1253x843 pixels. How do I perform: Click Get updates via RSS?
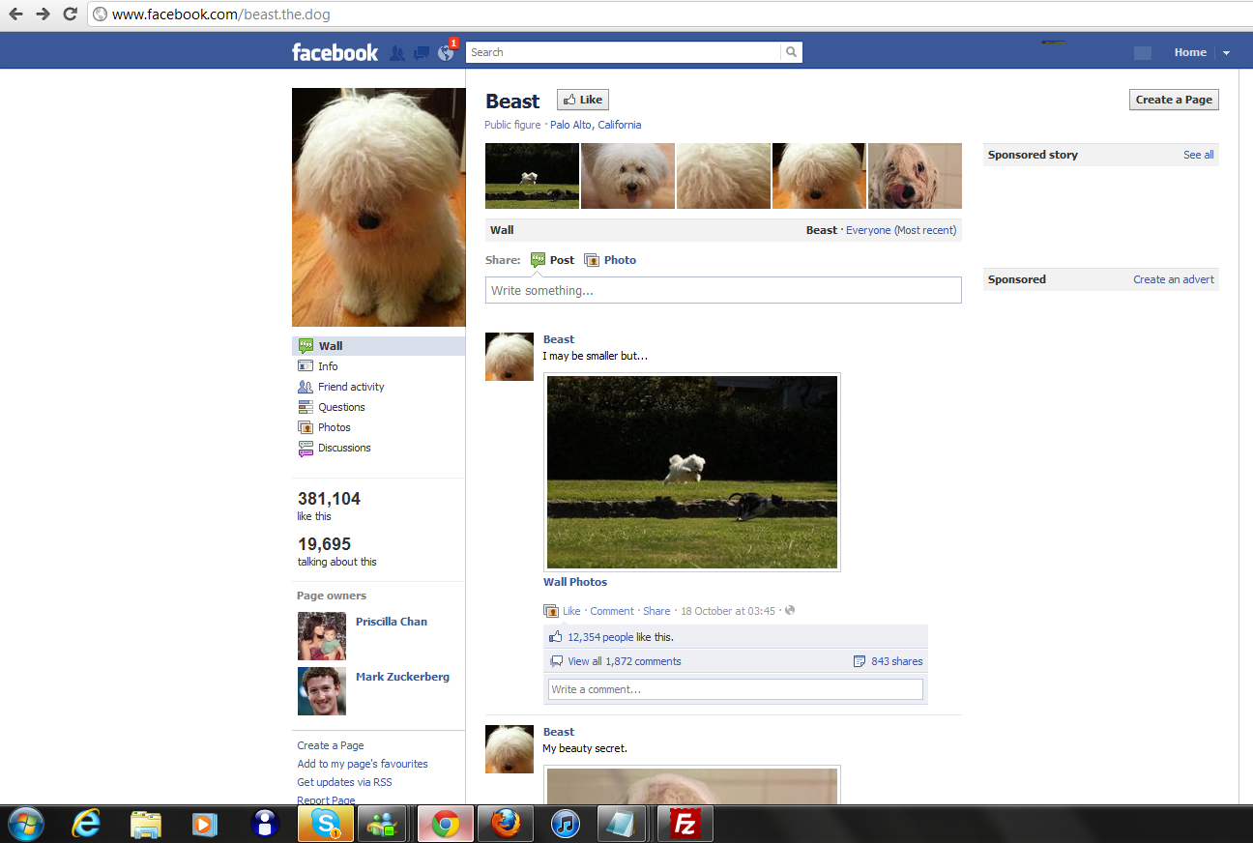(x=344, y=782)
